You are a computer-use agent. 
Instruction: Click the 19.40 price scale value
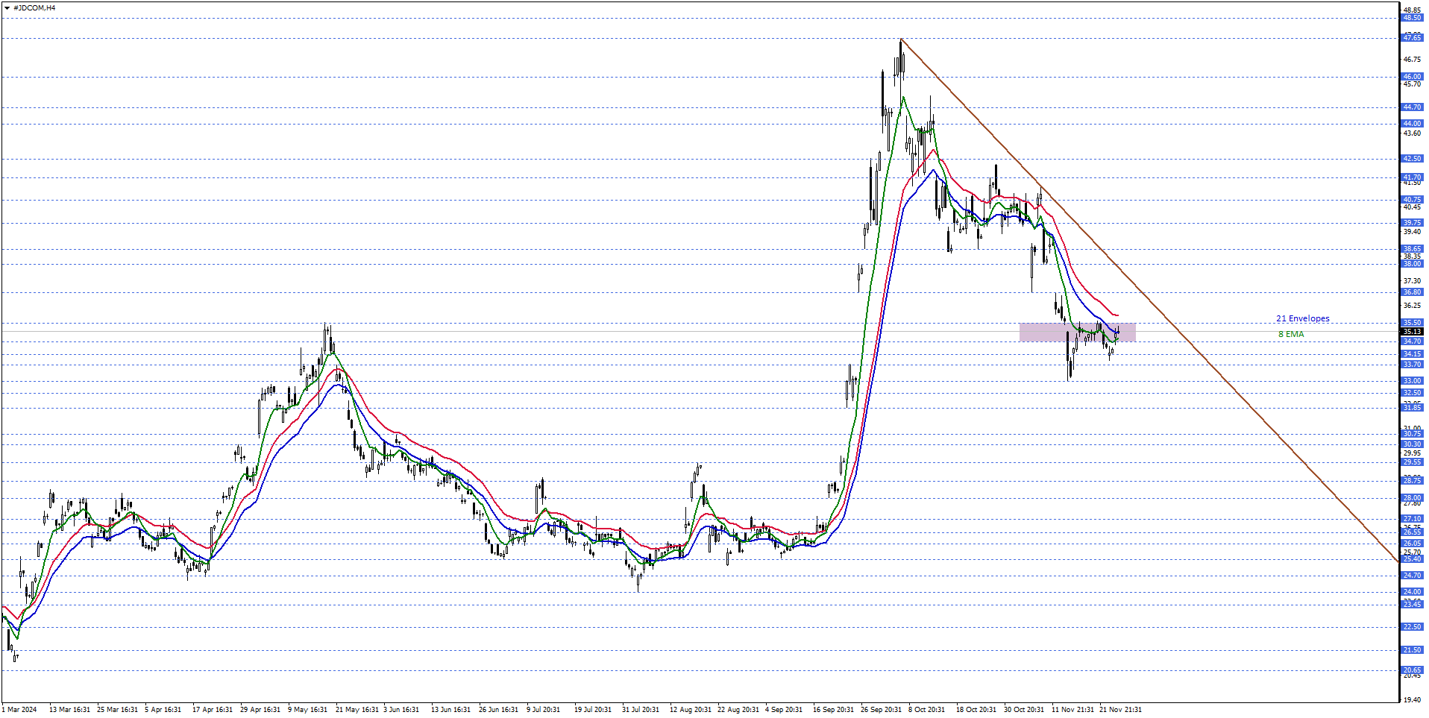[x=1412, y=700]
